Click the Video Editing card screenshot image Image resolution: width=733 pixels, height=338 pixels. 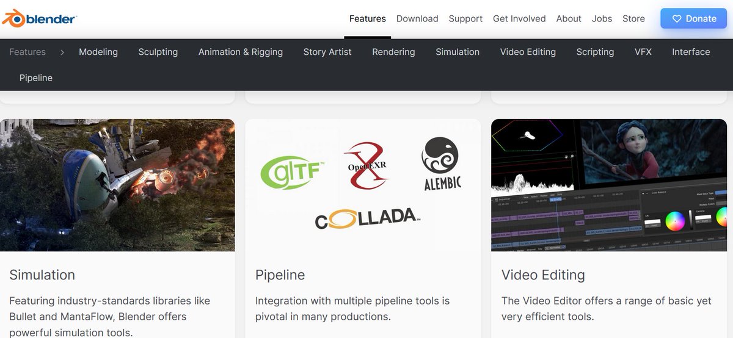(609, 185)
